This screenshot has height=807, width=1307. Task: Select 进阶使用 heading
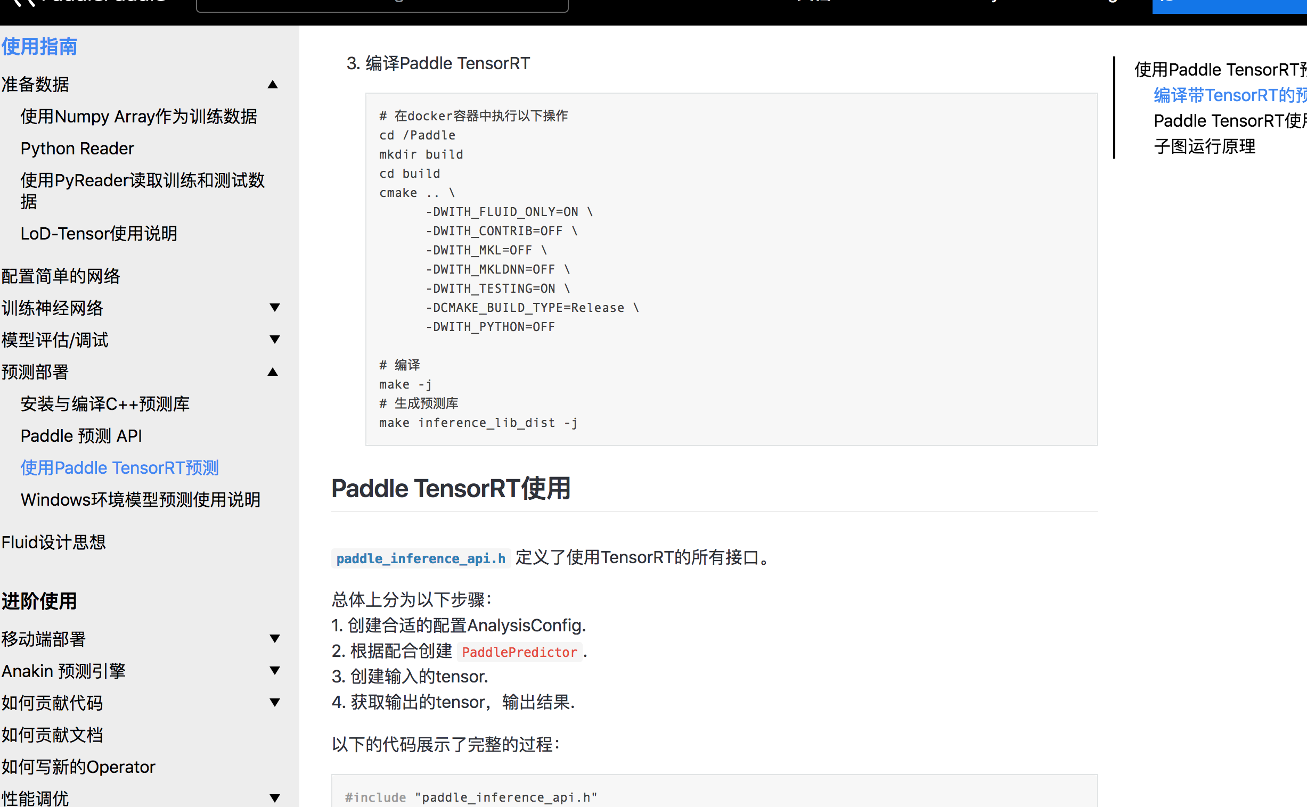(39, 602)
